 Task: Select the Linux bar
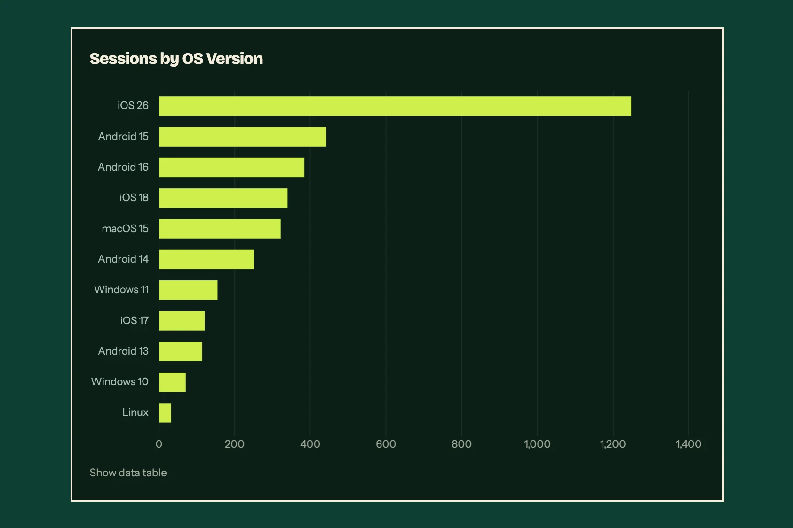click(165, 413)
